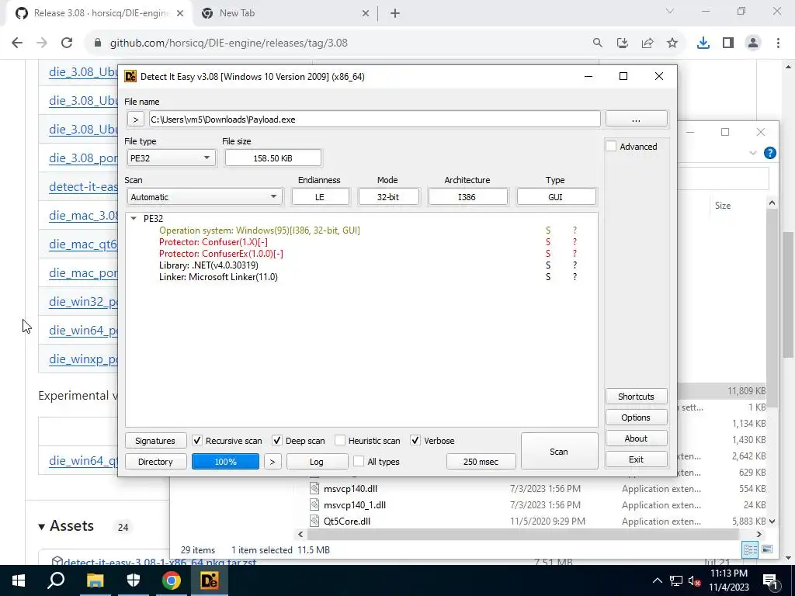Click the Chrome back arrow icon
The height and width of the screenshot is (596, 795).
point(17,43)
